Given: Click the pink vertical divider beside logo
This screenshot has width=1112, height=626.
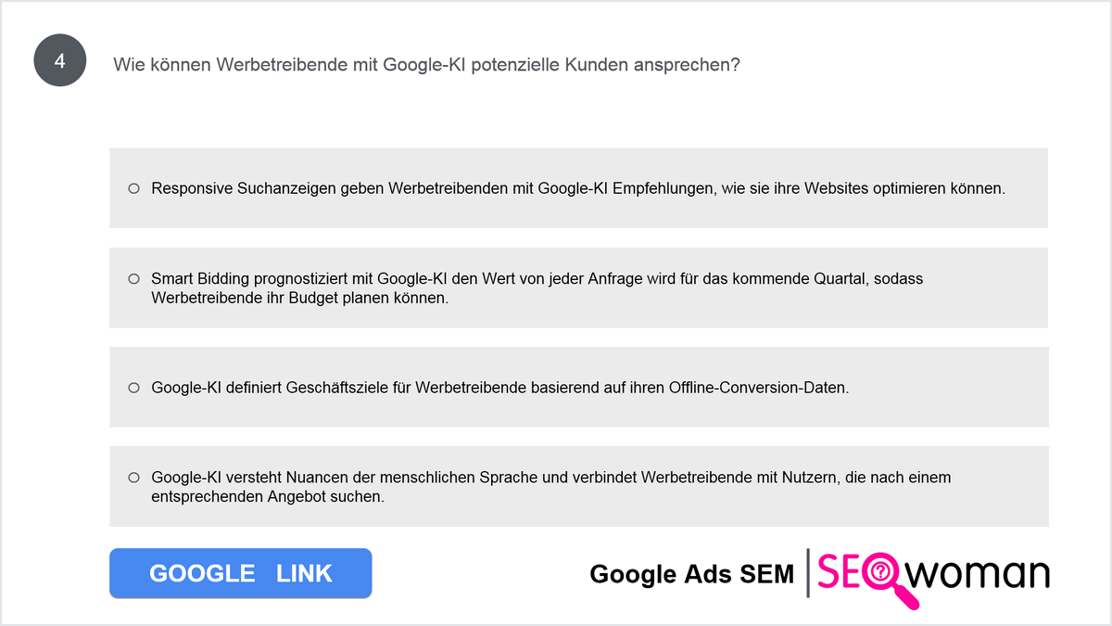Looking at the screenshot, I should [x=807, y=572].
